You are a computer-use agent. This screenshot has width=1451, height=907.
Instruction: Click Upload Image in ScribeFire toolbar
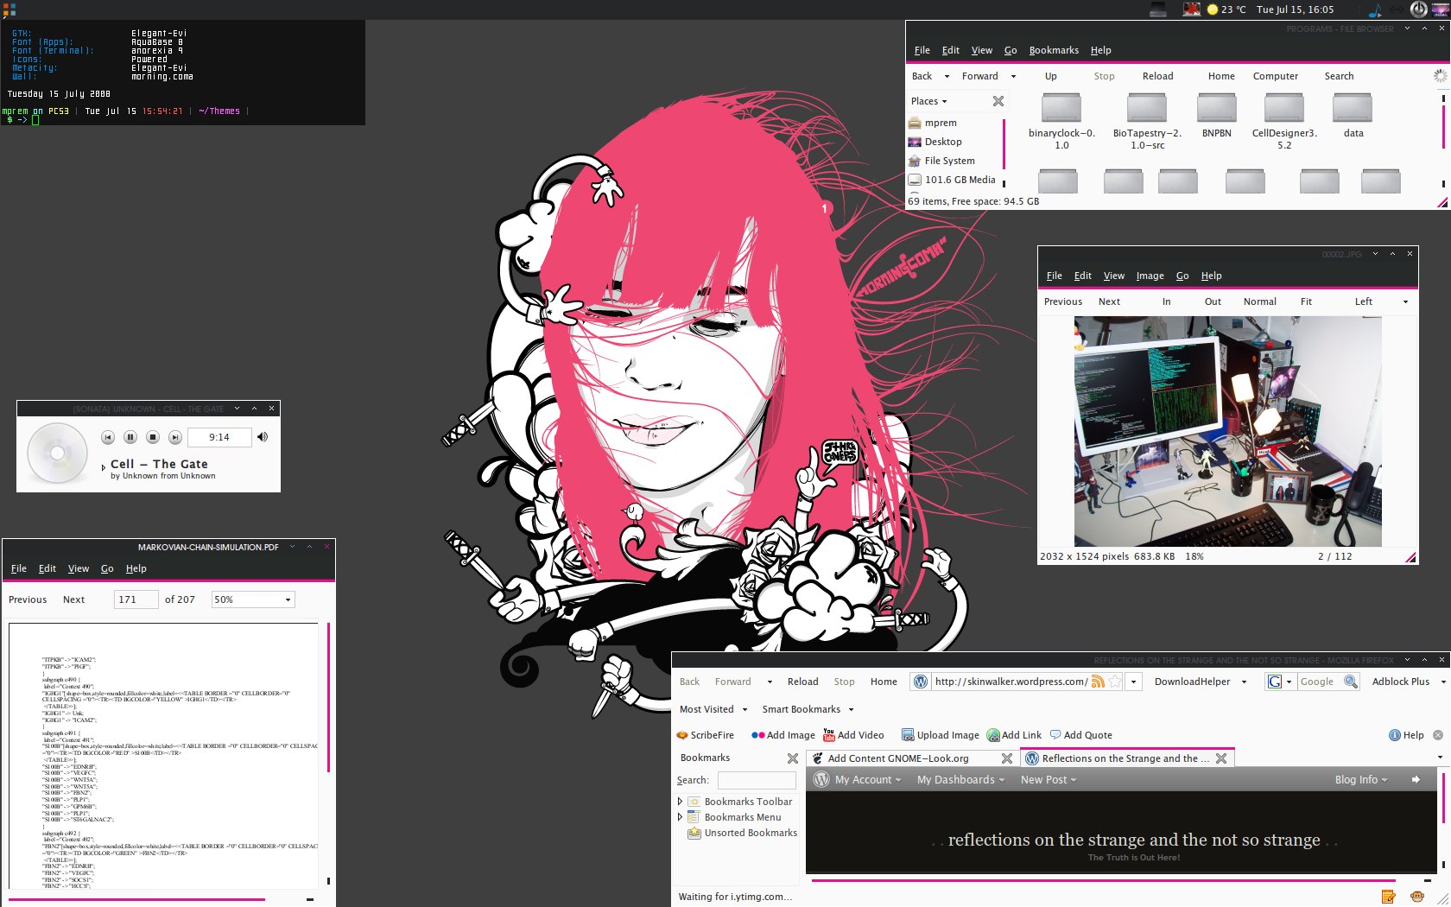(x=941, y=735)
